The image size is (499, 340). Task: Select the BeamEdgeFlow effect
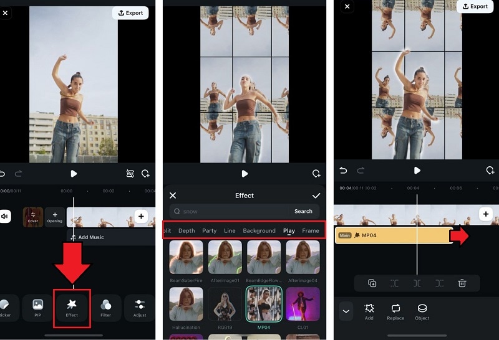pos(264,257)
